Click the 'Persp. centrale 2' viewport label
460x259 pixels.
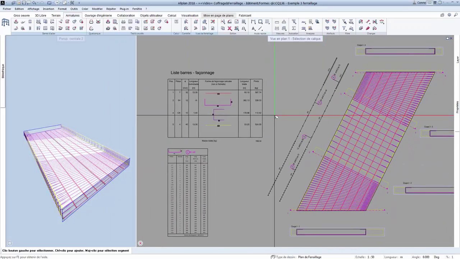(x=71, y=38)
